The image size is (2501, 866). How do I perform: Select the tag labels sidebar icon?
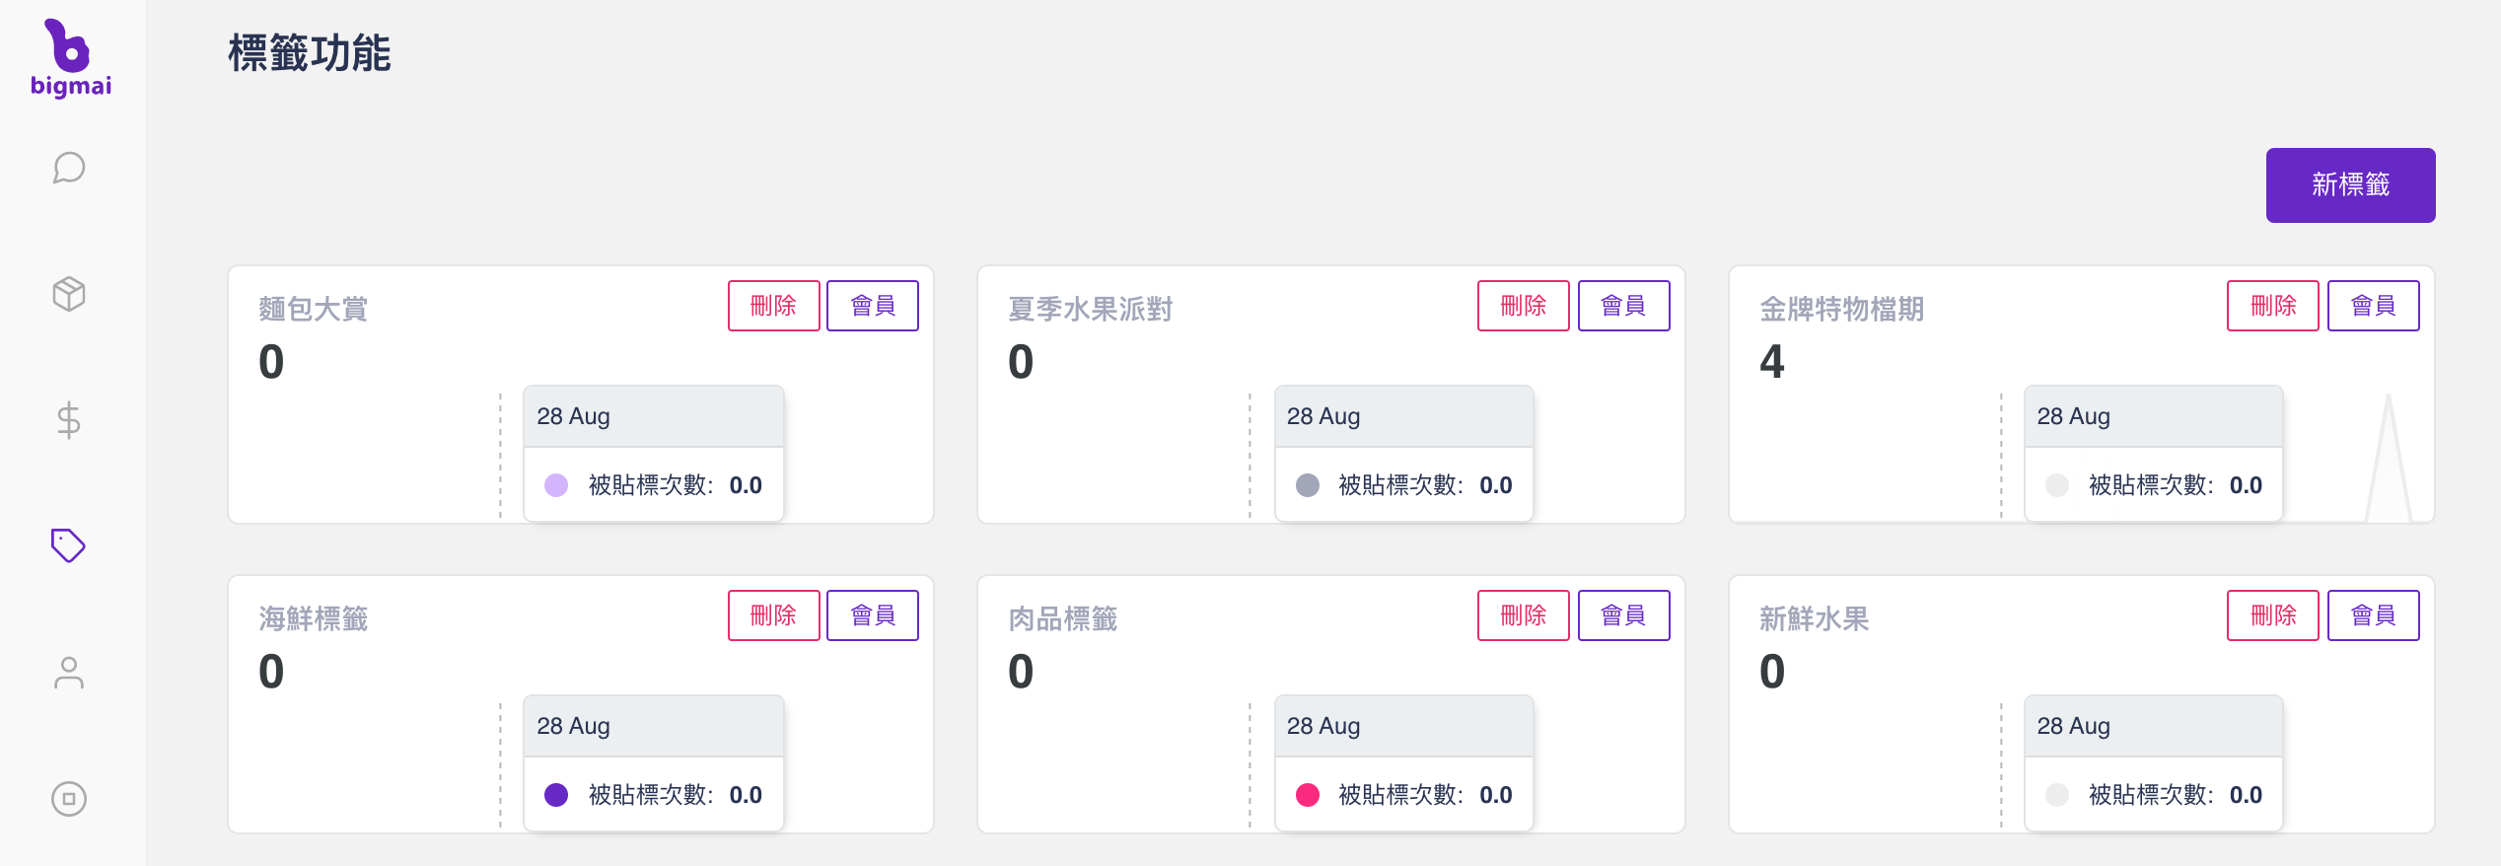tap(69, 545)
